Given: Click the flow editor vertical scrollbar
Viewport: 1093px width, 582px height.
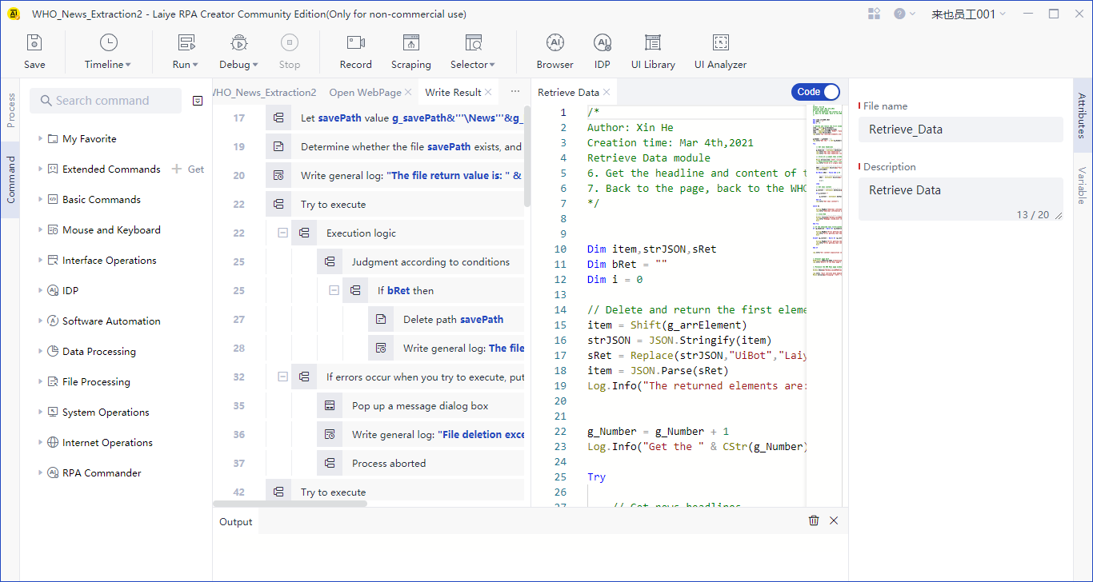Looking at the screenshot, I should pos(527,157).
